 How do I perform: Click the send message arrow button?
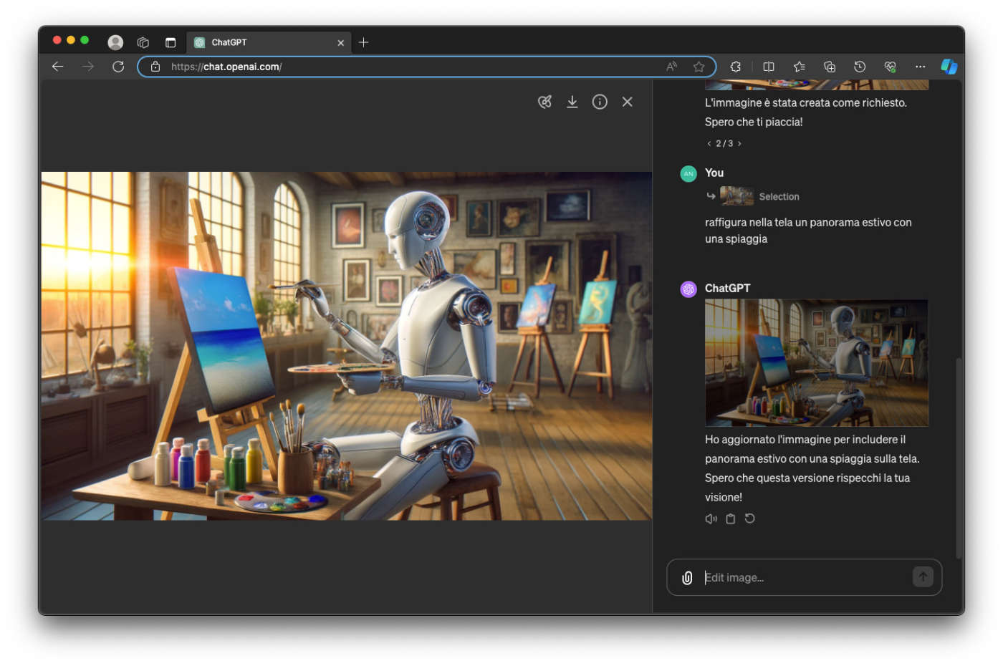coord(922,576)
